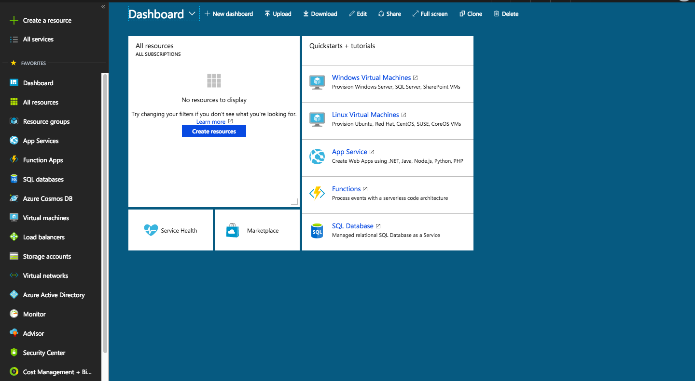This screenshot has width=695, height=381.
Task: Click the green plus Create a resource icon
Action: (x=14, y=20)
